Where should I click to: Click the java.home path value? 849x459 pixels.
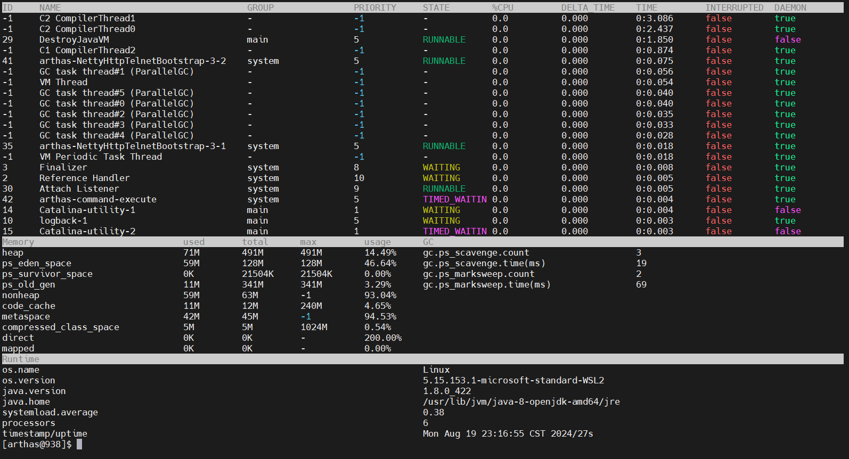[x=521, y=402]
